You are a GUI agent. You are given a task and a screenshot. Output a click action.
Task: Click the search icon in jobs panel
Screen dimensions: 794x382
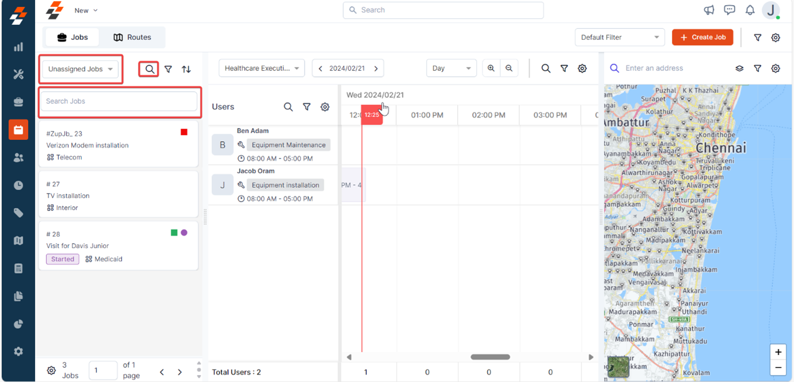(150, 69)
